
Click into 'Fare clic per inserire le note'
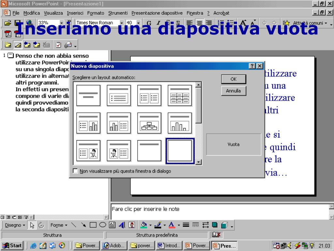(220, 211)
